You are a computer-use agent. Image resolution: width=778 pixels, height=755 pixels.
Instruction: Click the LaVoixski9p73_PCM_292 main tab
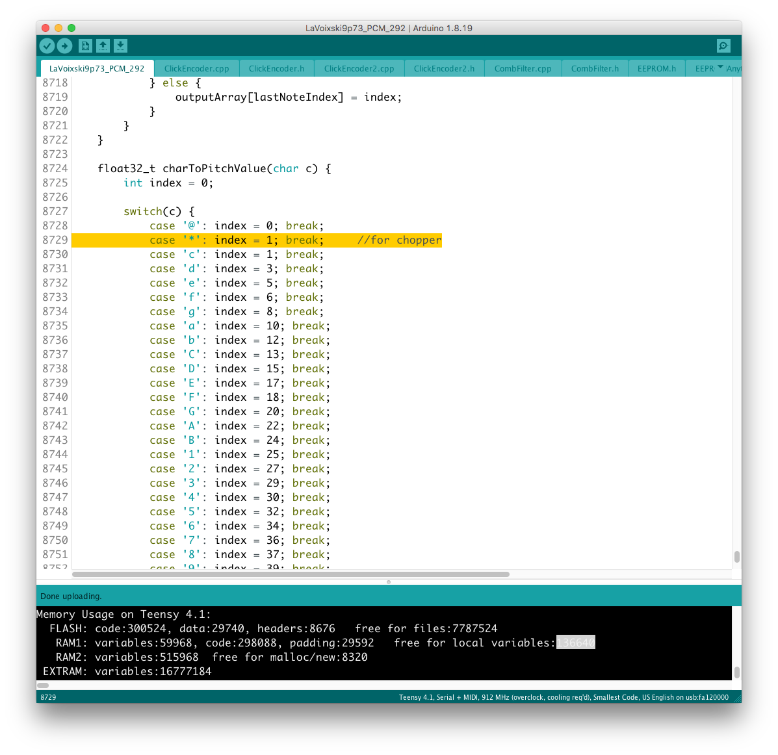(97, 68)
